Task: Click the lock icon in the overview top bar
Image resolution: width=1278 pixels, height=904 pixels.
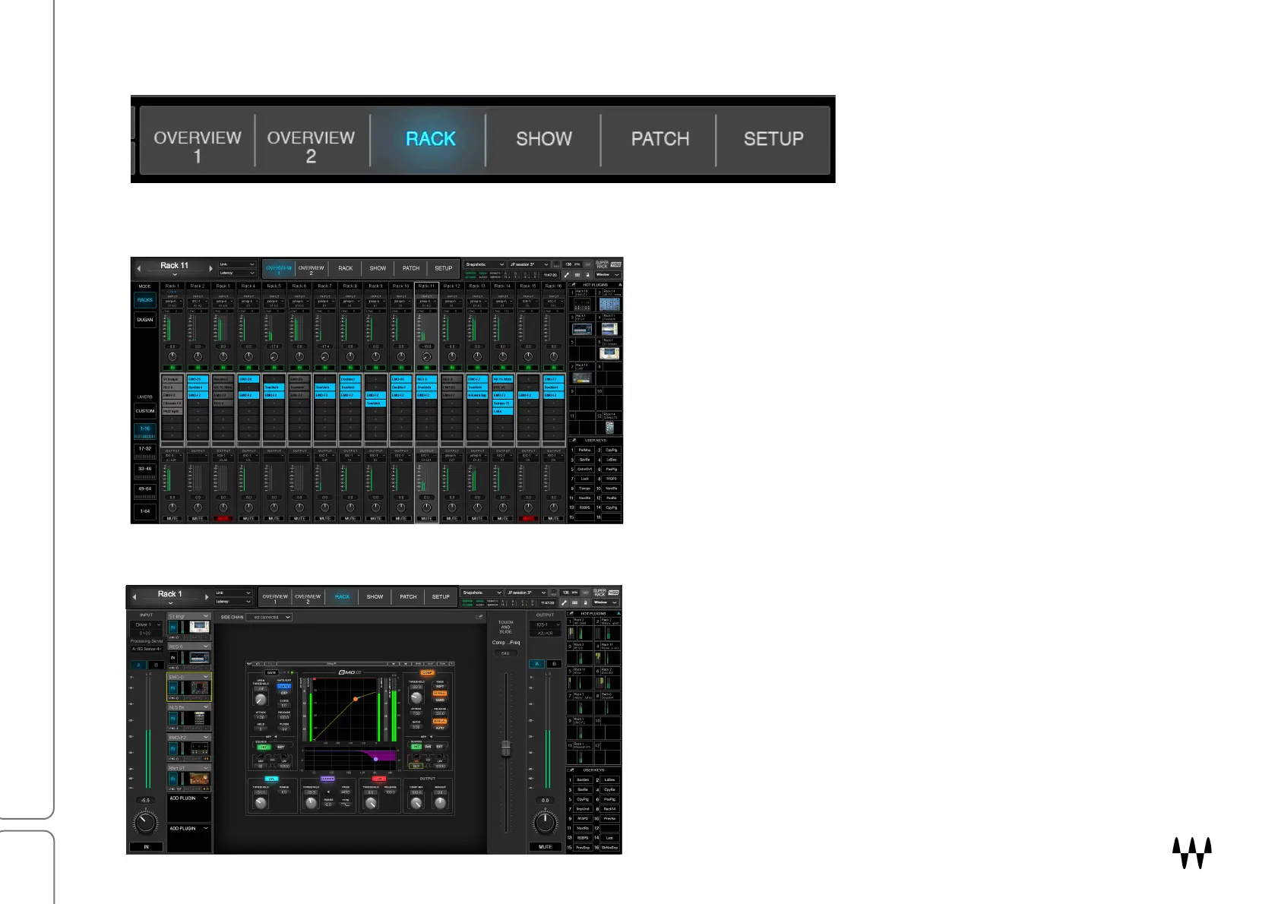Action: click(x=587, y=275)
